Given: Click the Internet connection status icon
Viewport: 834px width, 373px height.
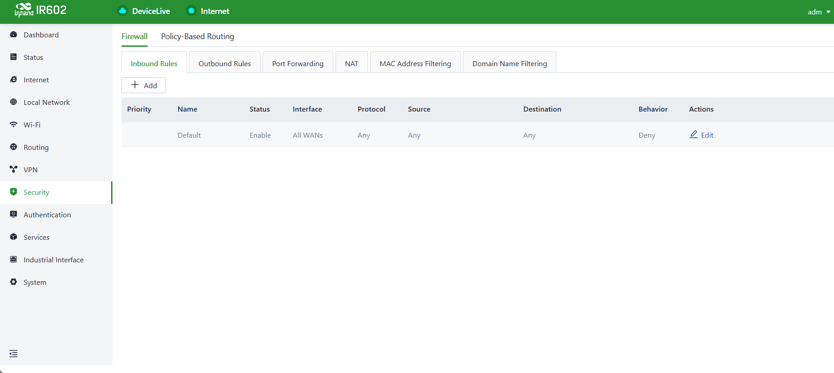Looking at the screenshot, I should point(191,11).
